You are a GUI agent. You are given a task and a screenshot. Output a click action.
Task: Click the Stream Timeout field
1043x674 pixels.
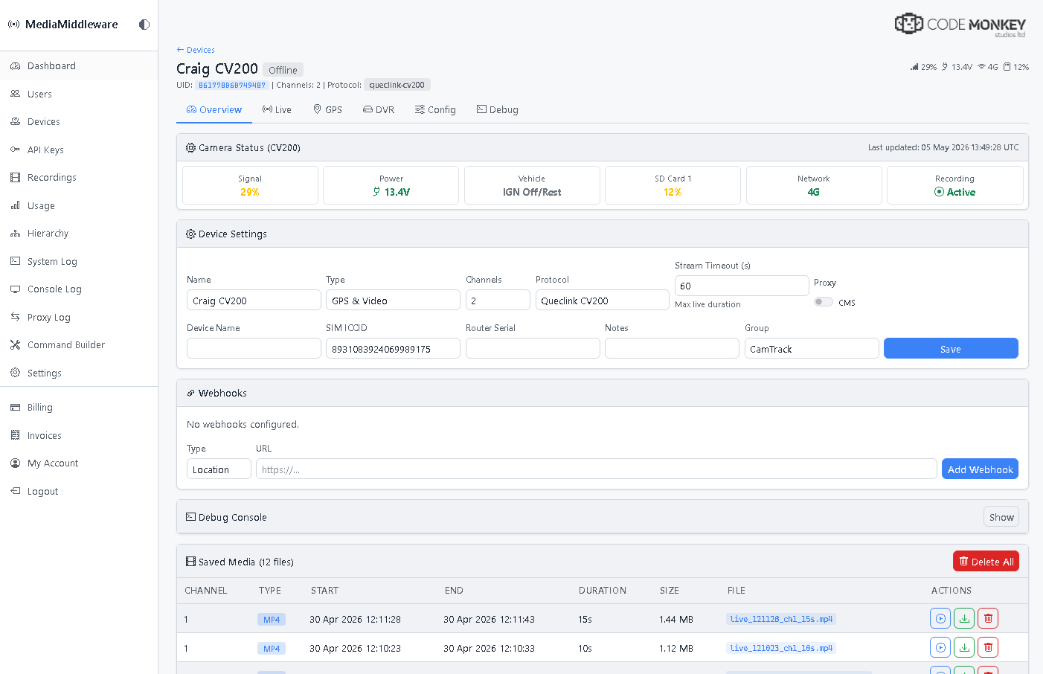[742, 286]
